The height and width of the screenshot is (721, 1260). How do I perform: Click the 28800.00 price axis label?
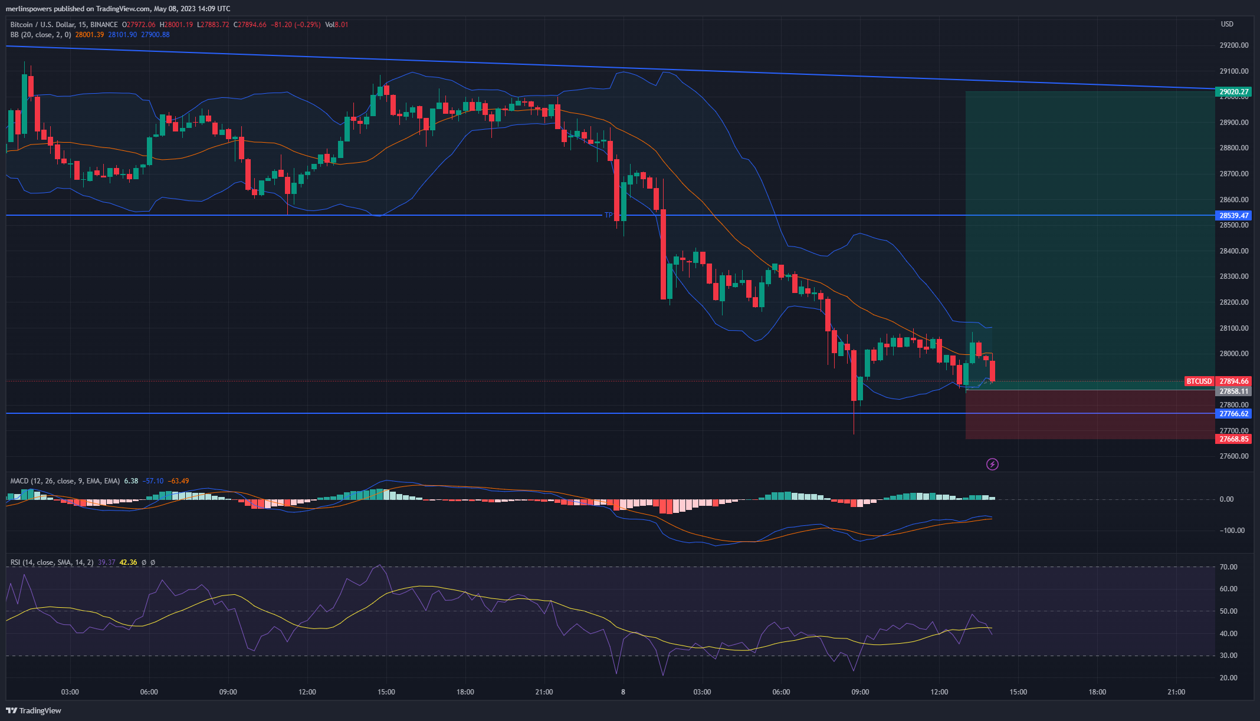point(1234,148)
